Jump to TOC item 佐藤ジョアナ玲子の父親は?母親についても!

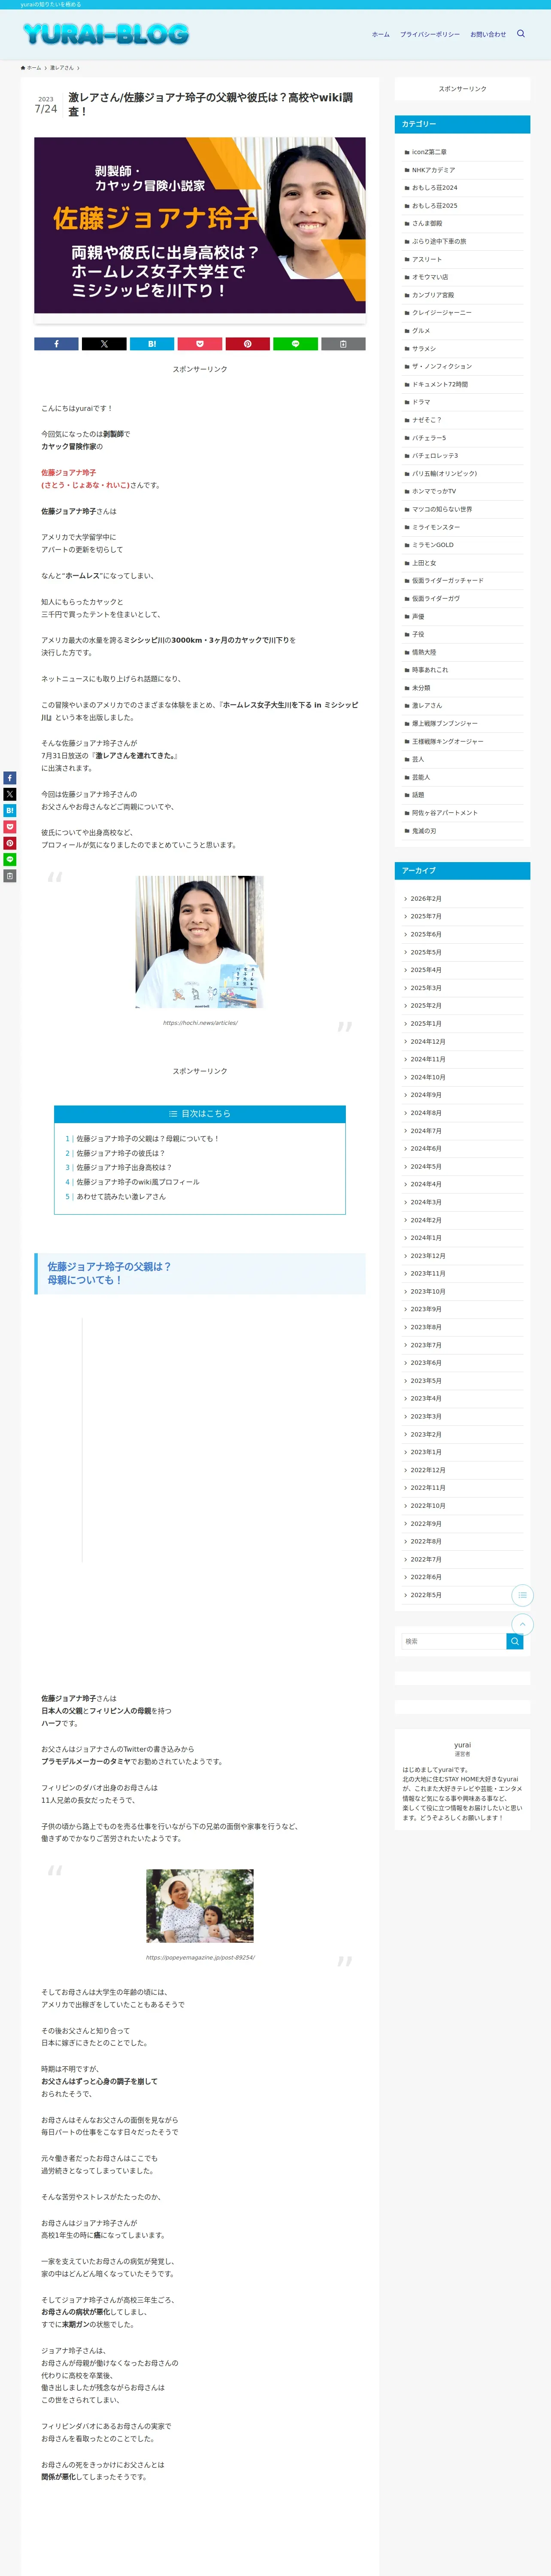147,1139
